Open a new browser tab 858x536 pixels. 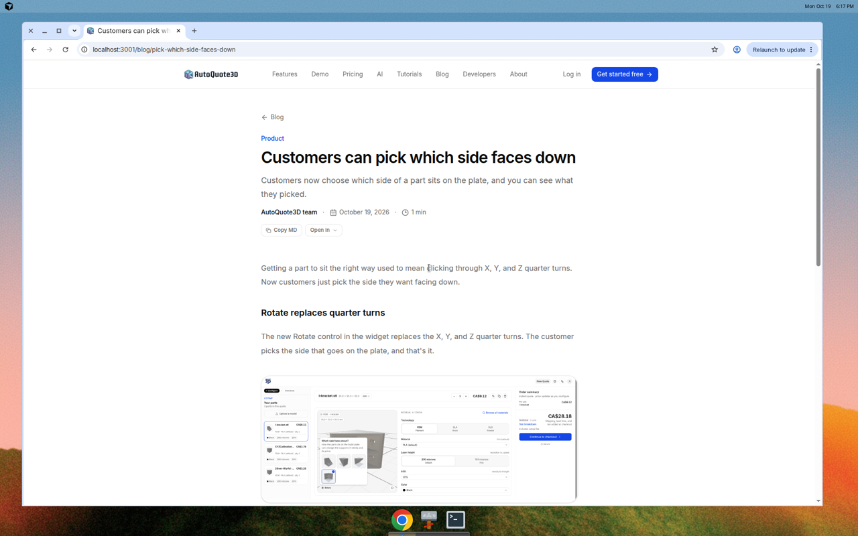point(194,31)
